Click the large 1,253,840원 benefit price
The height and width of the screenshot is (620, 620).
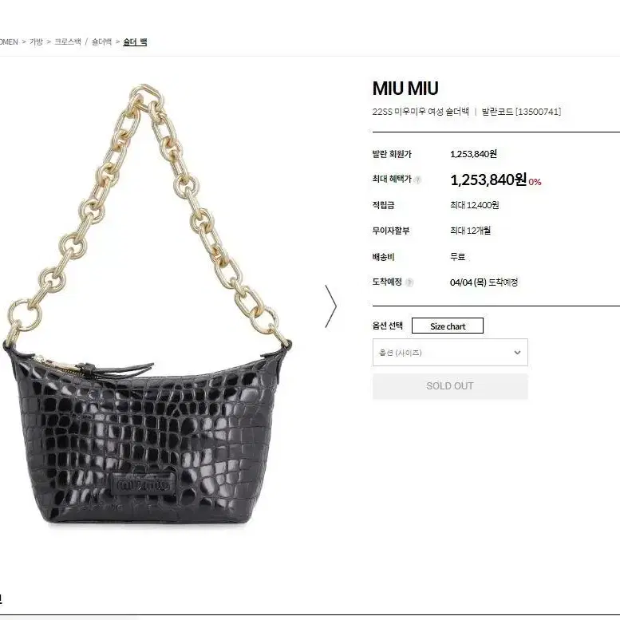[x=488, y=180]
